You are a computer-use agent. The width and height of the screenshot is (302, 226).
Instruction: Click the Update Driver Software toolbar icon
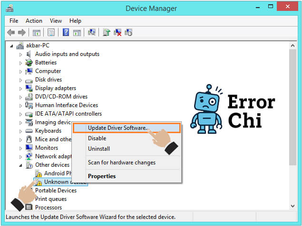[x=107, y=32]
